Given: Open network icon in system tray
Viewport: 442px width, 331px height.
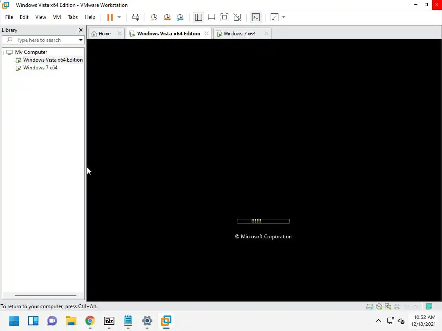Looking at the screenshot, I should click(x=390, y=321).
